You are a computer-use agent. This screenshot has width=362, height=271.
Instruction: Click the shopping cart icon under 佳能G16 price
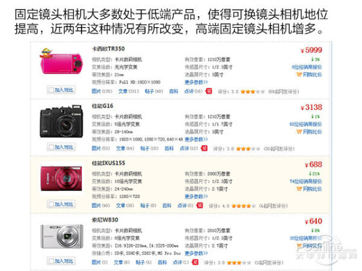(x=299, y=132)
